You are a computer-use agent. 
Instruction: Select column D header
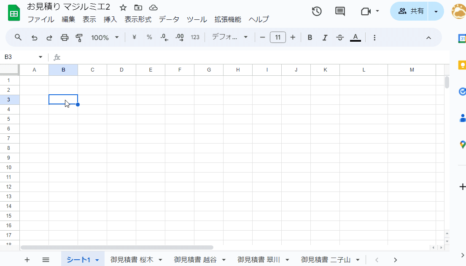click(x=121, y=70)
